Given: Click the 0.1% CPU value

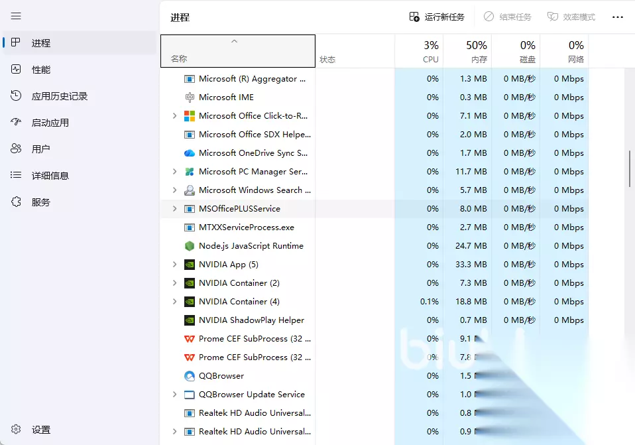Looking at the screenshot, I should click(x=430, y=302).
